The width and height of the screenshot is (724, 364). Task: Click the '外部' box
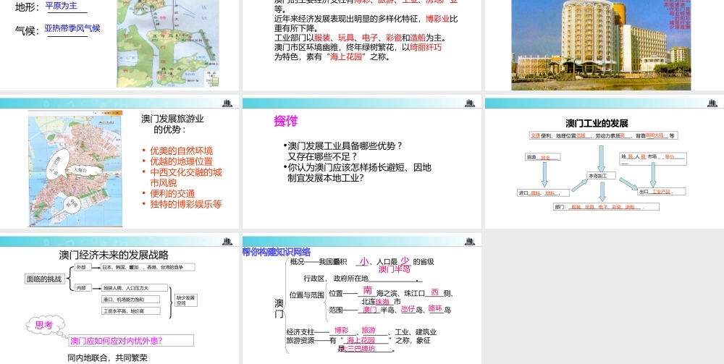click(x=83, y=267)
